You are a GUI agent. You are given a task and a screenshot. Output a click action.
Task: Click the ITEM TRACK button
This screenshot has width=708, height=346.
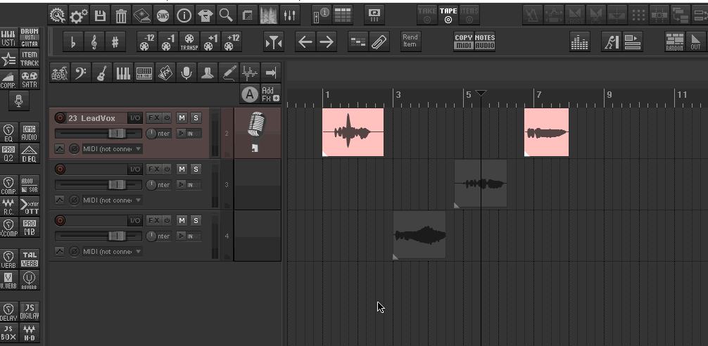coord(30,59)
